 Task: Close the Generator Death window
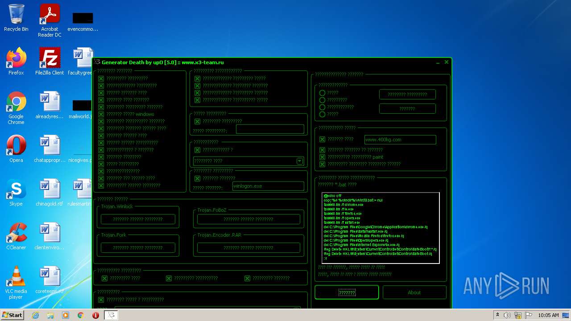coord(446,62)
